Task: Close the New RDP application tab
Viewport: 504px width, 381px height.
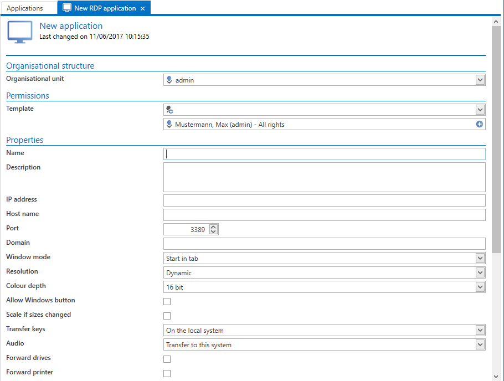Action: point(142,8)
